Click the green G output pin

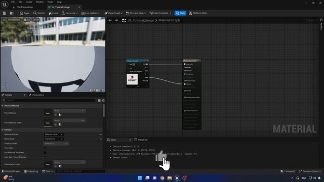(147, 71)
